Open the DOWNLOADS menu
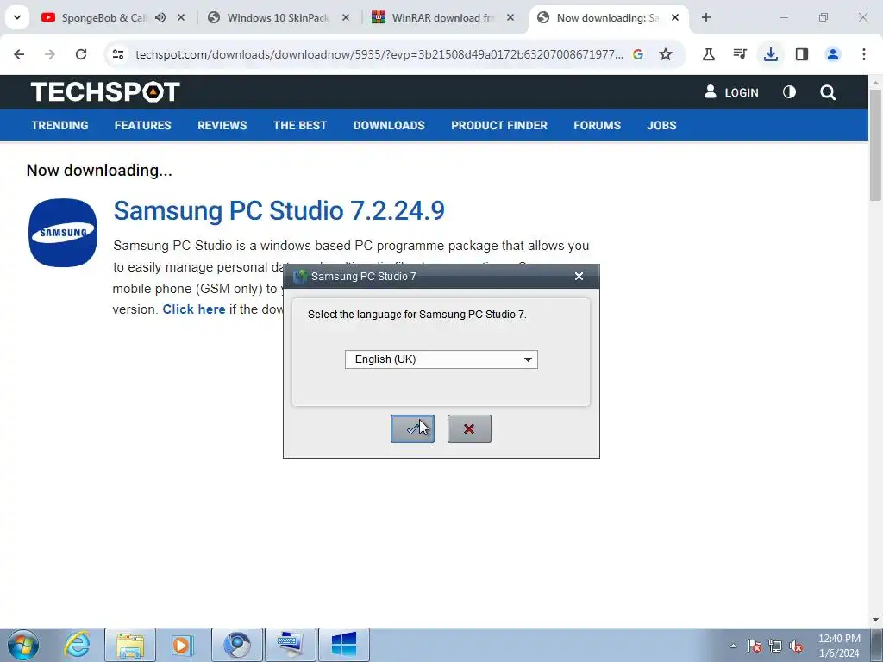Image resolution: width=883 pixels, height=662 pixels. 389,126
